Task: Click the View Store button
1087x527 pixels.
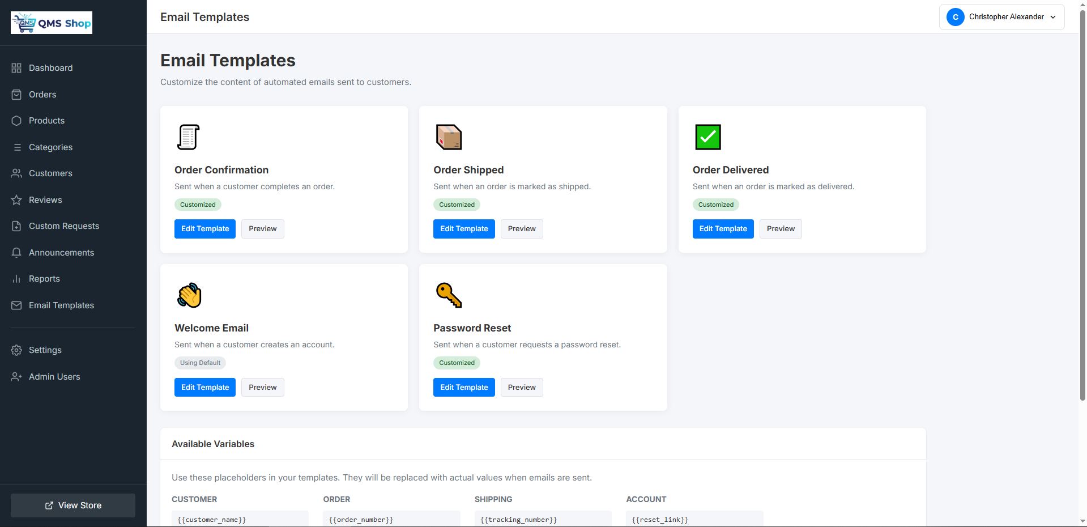Action: click(x=73, y=505)
